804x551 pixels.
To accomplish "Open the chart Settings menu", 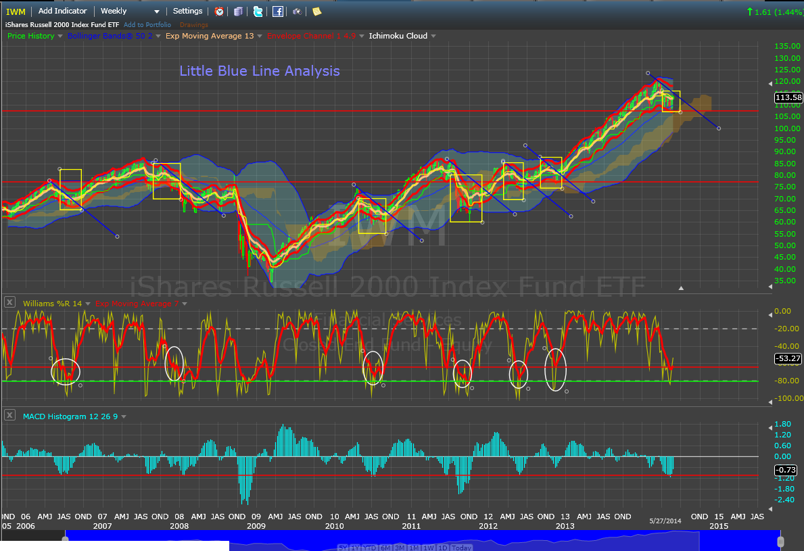I will [188, 11].
